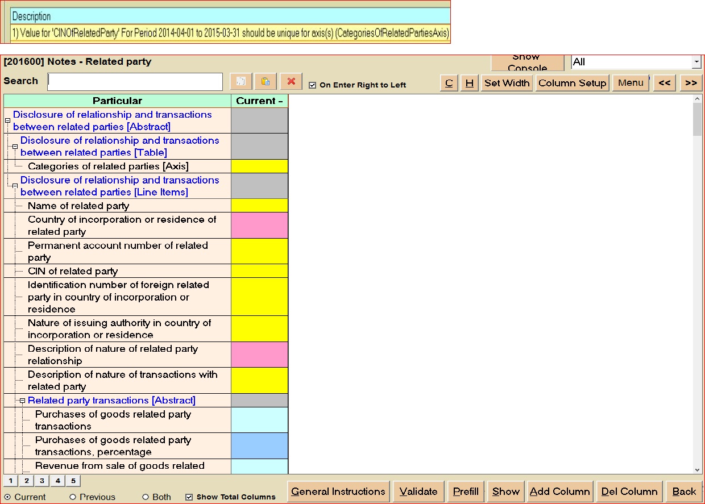Collapse Related party transactions [Abstract] node
The height and width of the screenshot is (504, 705).
point(23,401)
